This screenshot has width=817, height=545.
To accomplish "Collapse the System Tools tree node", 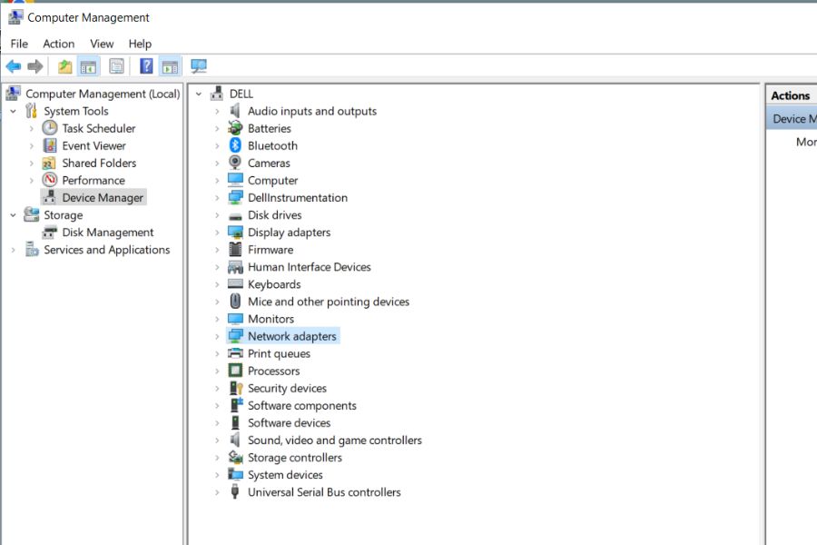I will [14, 111].
